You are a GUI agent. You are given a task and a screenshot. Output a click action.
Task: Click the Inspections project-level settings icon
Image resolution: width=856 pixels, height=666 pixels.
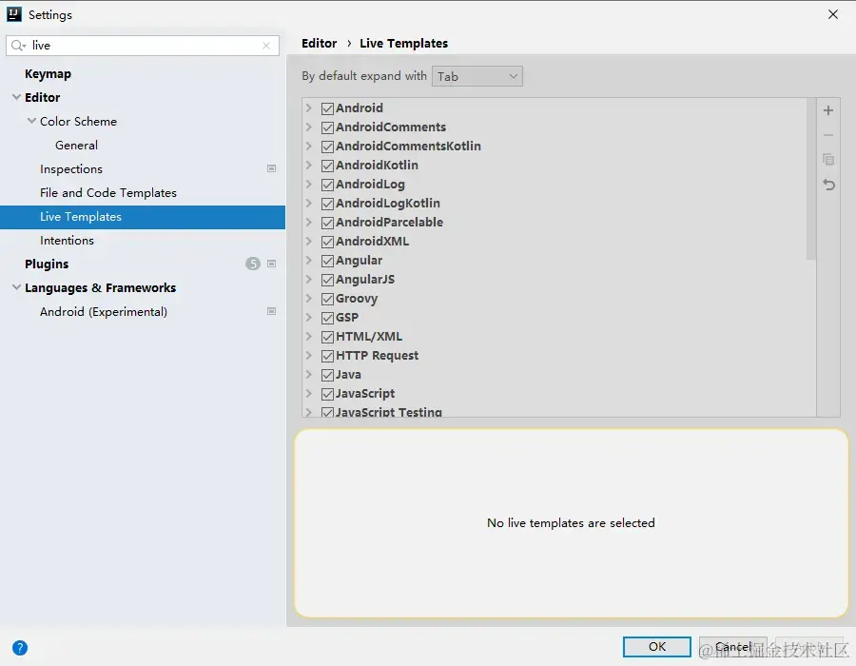[x=271, y=168]
